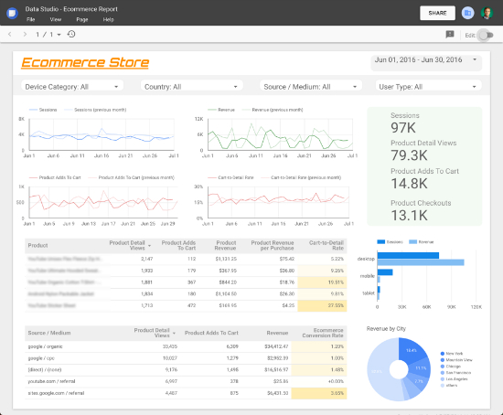Open the page selector 1 / 1 dropdown
The width and height of the screenshot is (503, 415).
48,35
